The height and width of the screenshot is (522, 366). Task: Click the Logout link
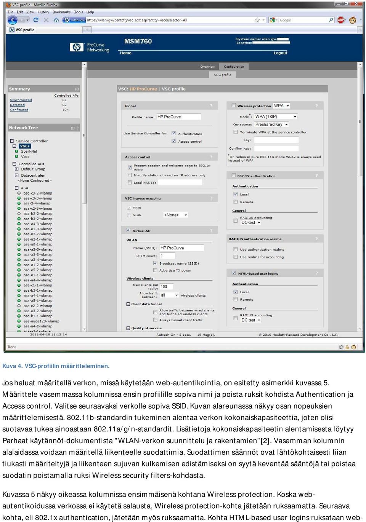pyautogui.click(x=280, y=53)
